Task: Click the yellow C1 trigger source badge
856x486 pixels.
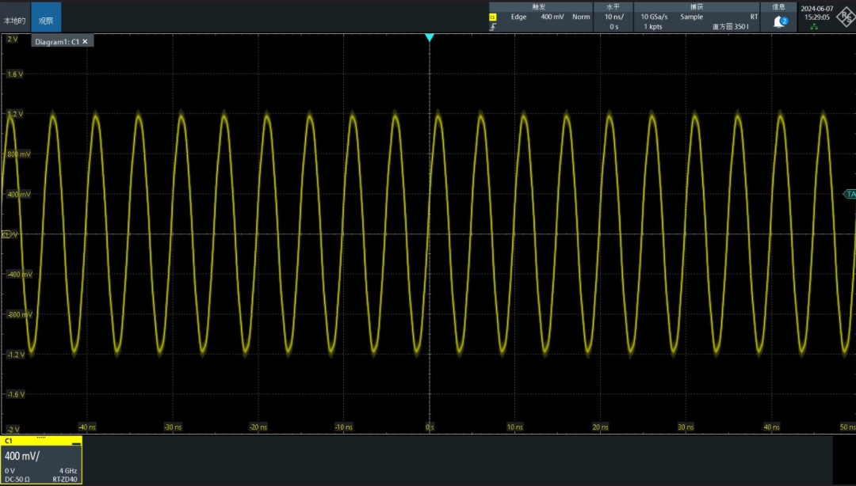Action: [x=492, y=17]
